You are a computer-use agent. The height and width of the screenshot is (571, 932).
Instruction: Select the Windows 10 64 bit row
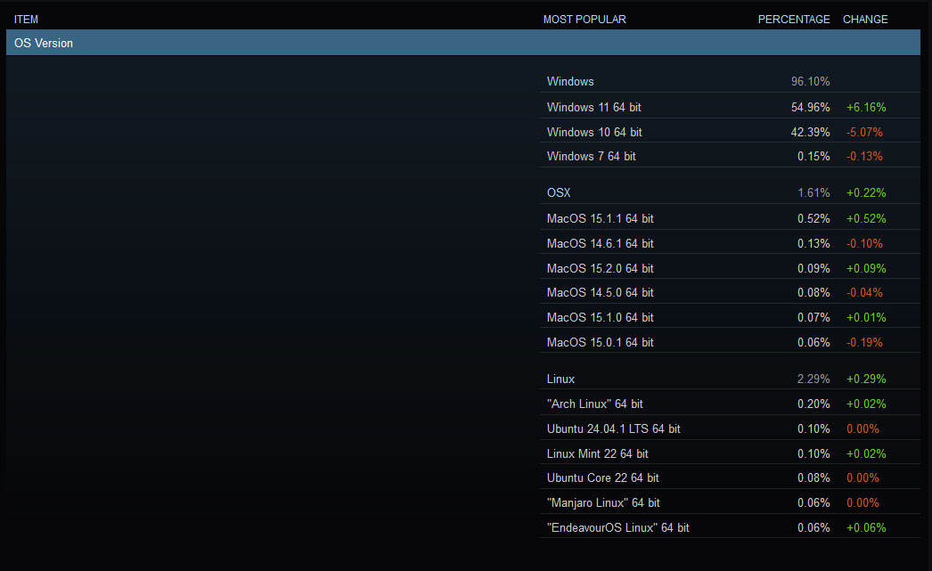[730, 132]
